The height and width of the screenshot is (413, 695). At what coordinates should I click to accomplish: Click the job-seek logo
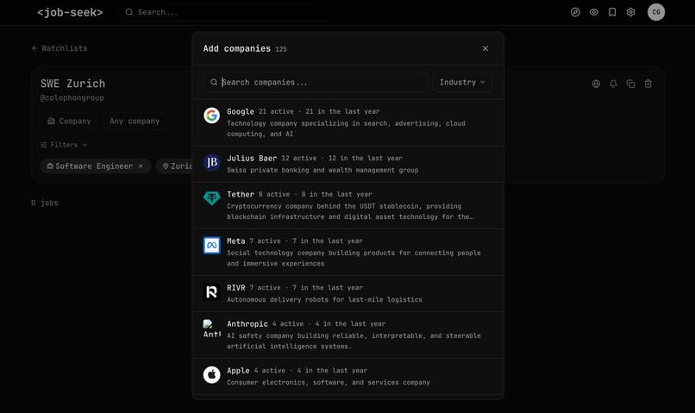[x=70, y=12]
